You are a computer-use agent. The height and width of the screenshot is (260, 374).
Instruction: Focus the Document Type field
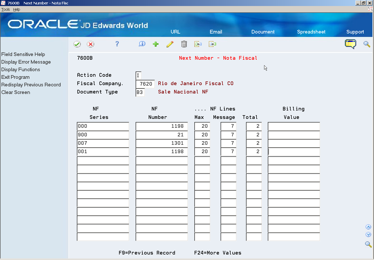coord(140,92)
